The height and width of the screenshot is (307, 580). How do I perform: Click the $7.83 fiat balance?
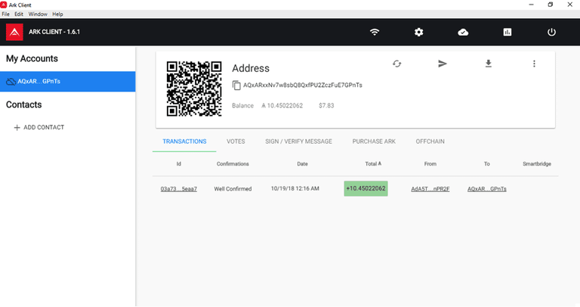pyautogui.click(x=326, y=106)
